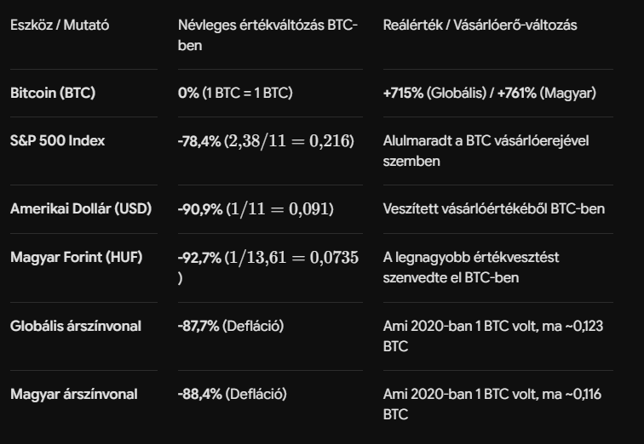Click the '-78,4%' S&P 500 value cell
Image resolution: width=644 pixels, height=444 pixels.
click(x=266, y=141)
